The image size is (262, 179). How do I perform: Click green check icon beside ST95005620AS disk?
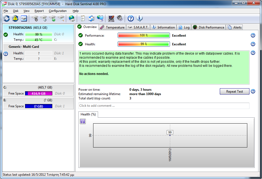(6, 35)
